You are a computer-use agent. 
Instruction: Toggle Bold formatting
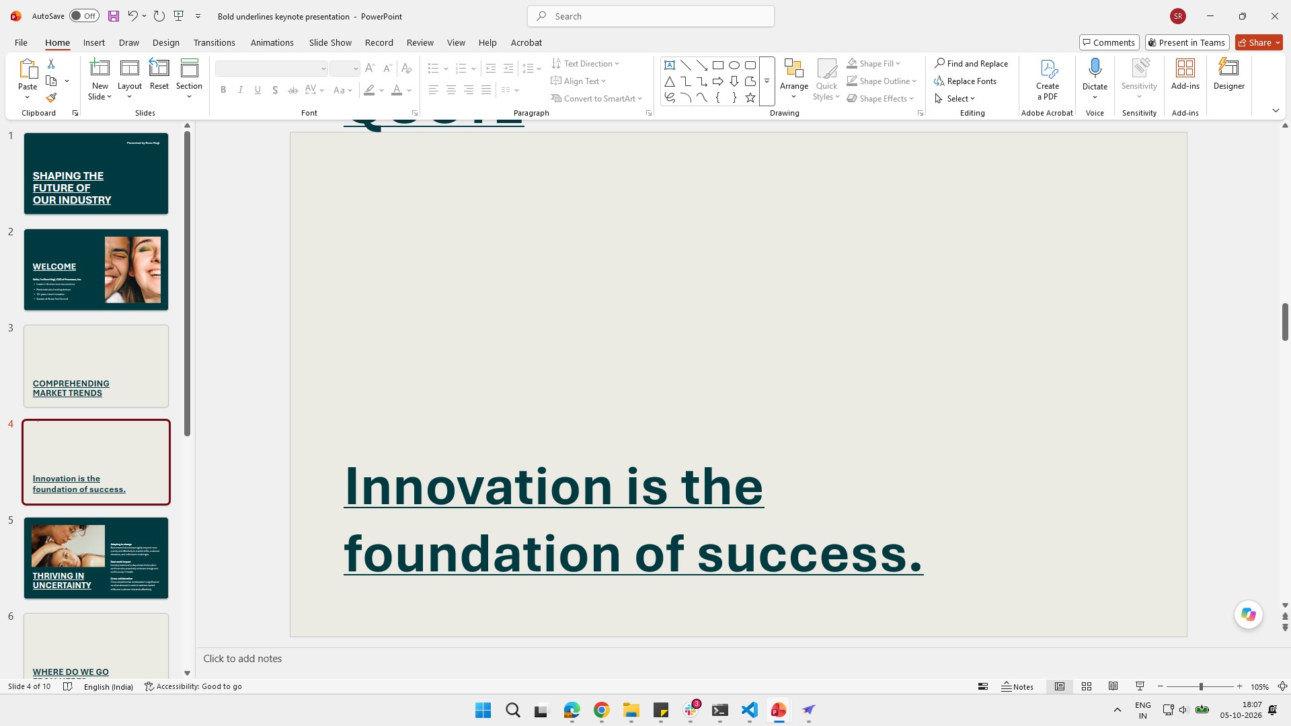(223, 90)
